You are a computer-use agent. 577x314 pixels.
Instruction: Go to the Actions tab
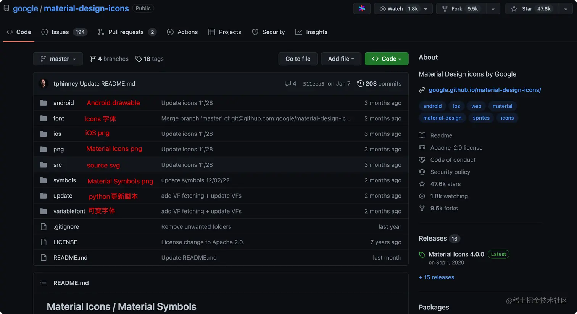(x=182, y=32)
